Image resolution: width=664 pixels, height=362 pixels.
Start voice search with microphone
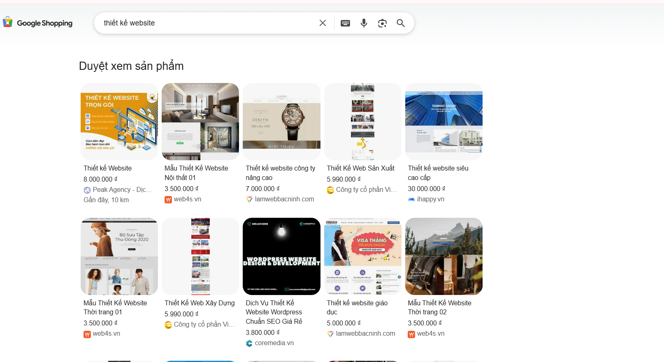click(364, 23)
